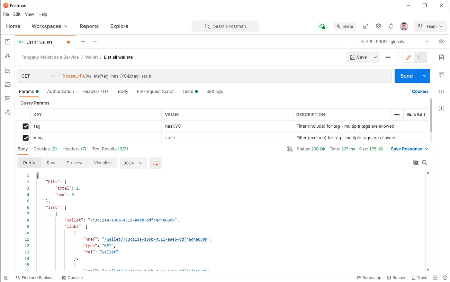
Task: Search within the response body
Action: (x=425, y=162)
